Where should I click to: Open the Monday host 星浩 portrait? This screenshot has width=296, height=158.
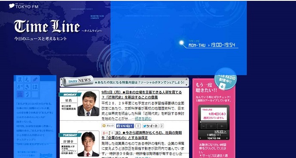(x=88, y=103)
